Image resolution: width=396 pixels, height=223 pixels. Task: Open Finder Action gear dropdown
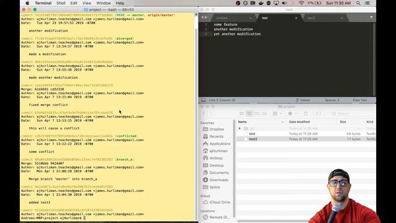tap(292, 113)
